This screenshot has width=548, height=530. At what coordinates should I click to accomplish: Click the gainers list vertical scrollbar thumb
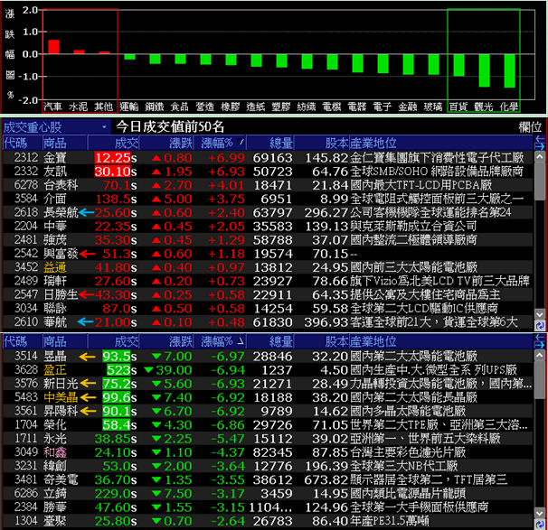click(x=540, y=181)
